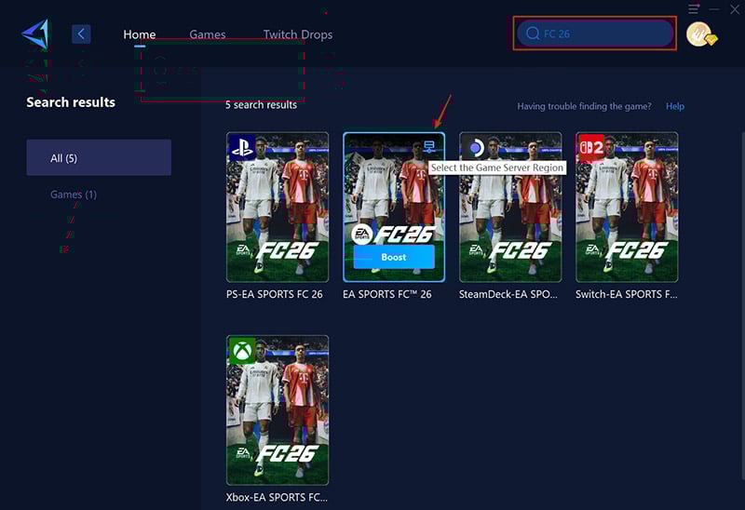The height and width of the screenshot is (510, 745).
Task: Open the PS-EA SPORTS FC 26 cover
Action: pos(278,207)
